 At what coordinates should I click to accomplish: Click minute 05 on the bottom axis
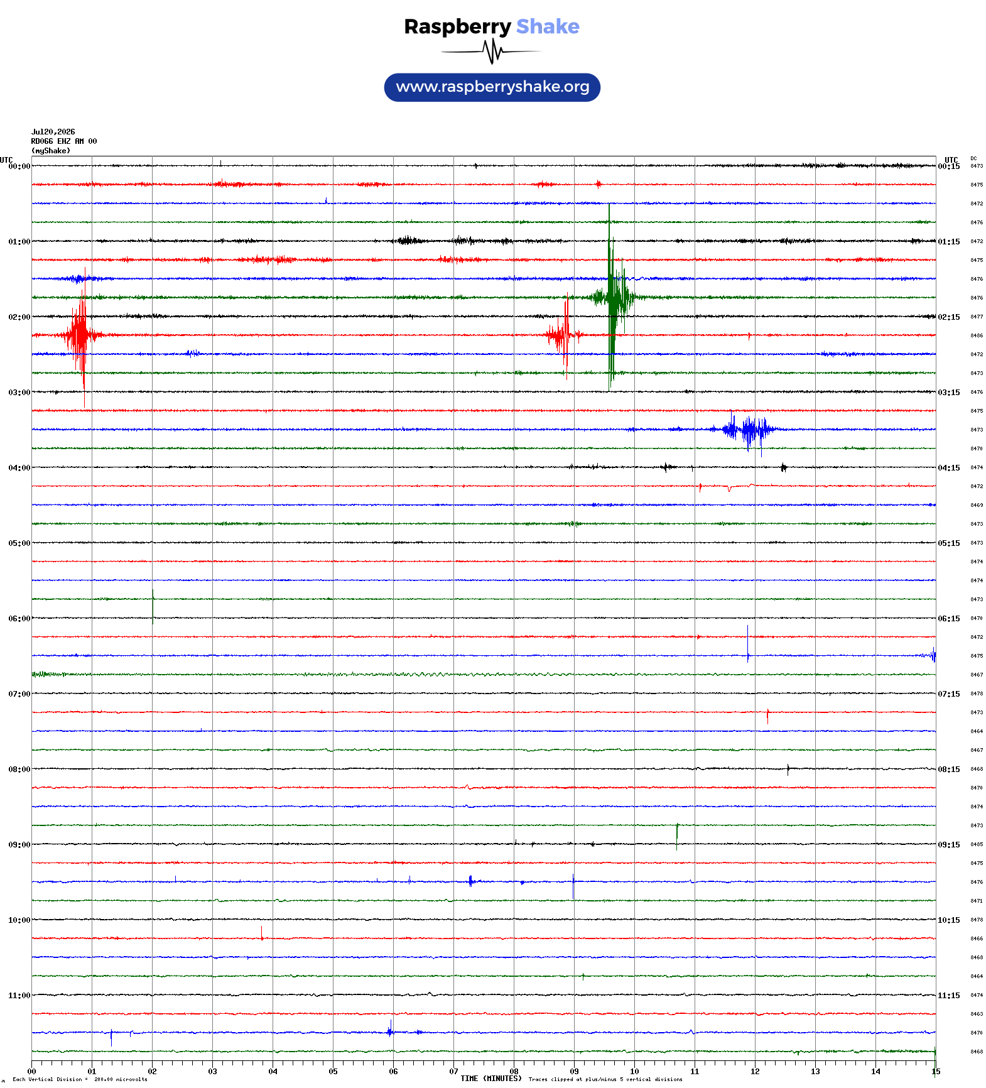tap(333, 1072)
